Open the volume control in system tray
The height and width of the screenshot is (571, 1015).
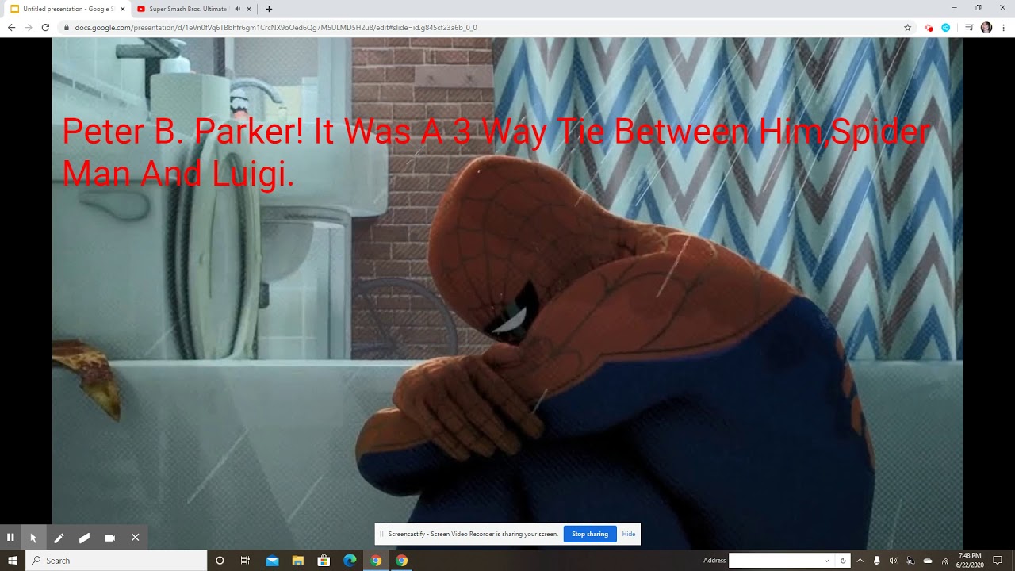coord(894,561)
